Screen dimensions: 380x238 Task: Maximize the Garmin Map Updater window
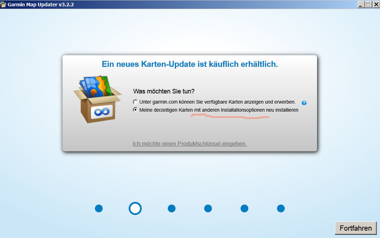coord(368,5)
